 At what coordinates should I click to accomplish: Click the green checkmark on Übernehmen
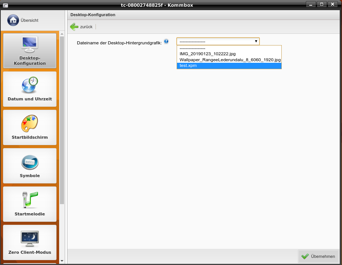pos(305,256)
